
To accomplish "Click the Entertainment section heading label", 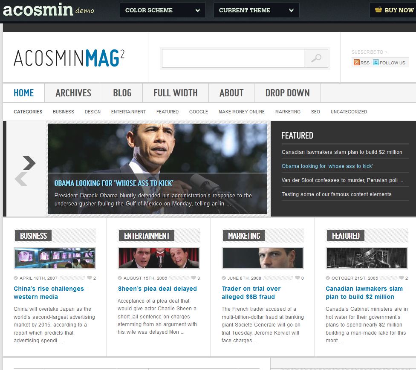I will [x=147, y=236].
